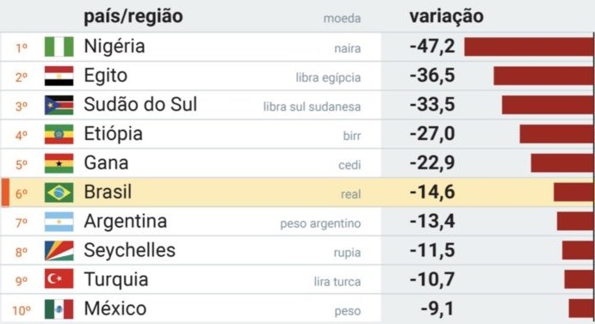
Task: Click Nigeria's red variation bar
Action: tap(529, 46)
